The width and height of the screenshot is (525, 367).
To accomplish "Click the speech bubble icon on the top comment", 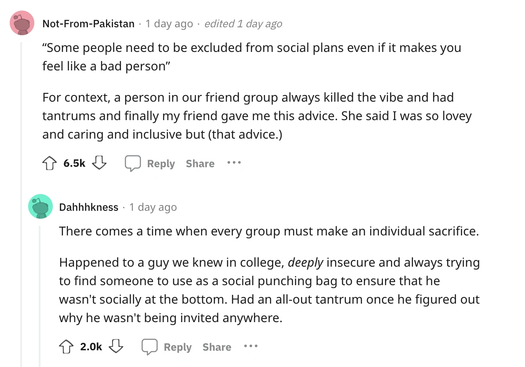I will pyautogui.click(x=132, y=163).
